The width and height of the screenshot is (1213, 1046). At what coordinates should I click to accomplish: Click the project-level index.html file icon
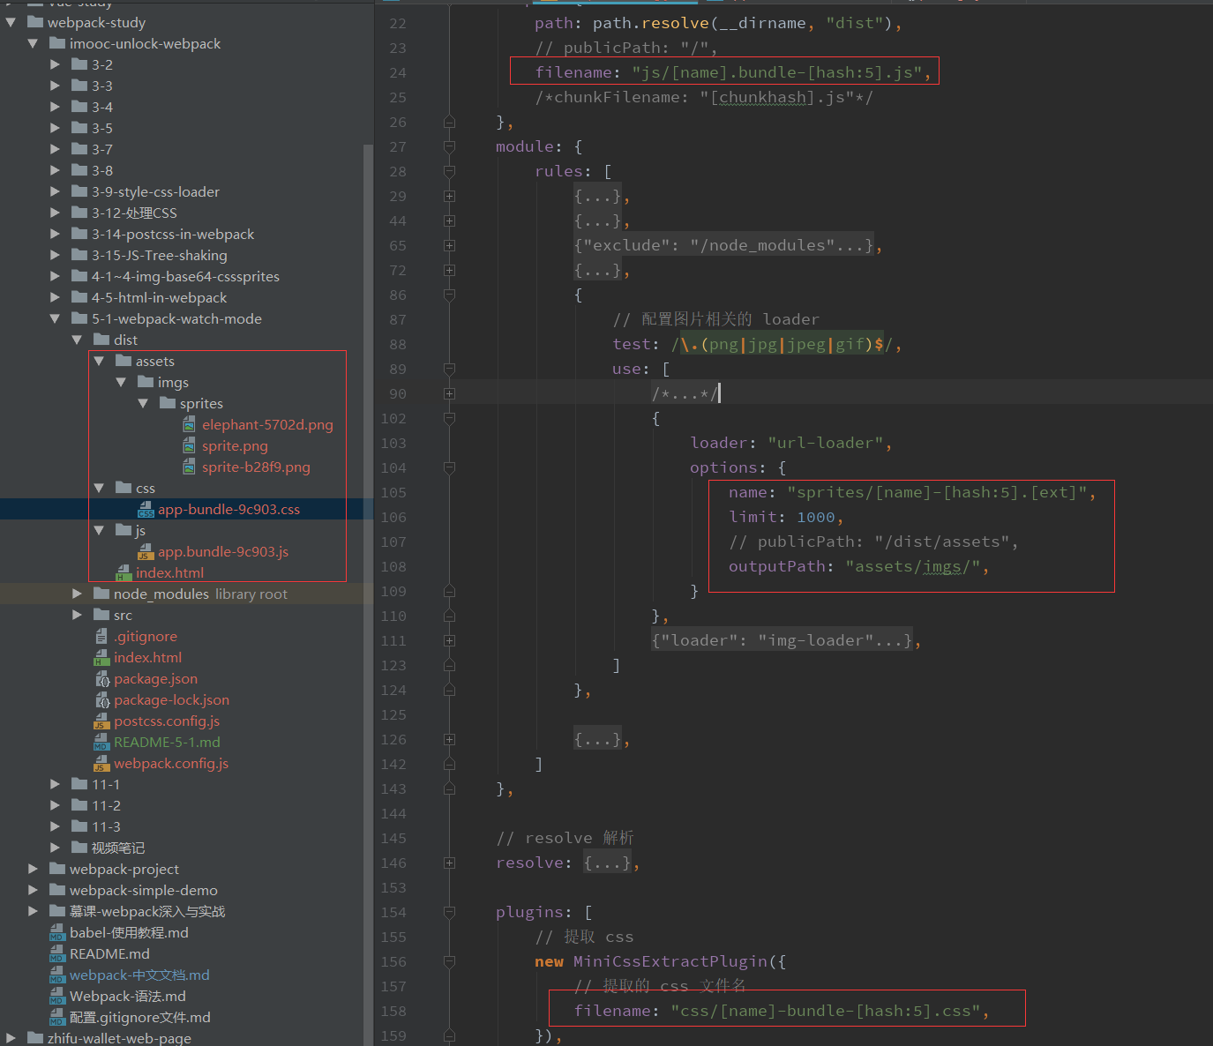[101, 658]
